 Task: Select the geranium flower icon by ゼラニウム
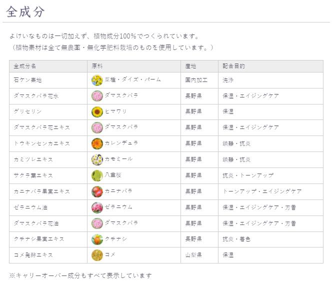click(x=97, y=207)
